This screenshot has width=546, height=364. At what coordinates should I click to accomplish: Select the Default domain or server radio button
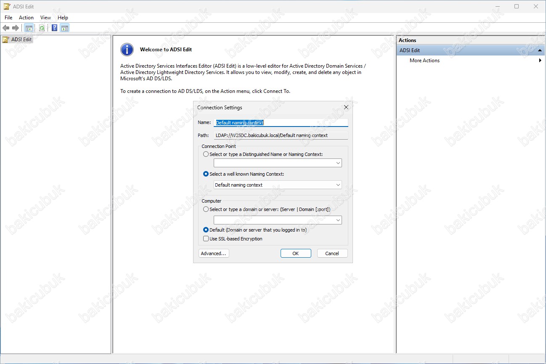pos(206,230)
